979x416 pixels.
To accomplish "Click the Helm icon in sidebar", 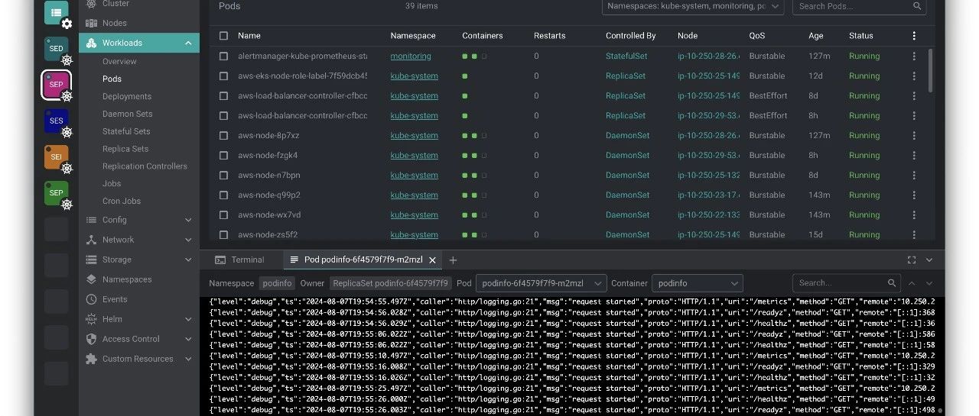I will [92, 319].
